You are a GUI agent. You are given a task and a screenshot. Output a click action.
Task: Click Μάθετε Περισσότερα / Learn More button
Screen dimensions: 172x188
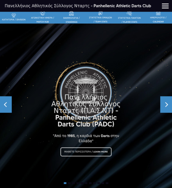pos(86,152)
